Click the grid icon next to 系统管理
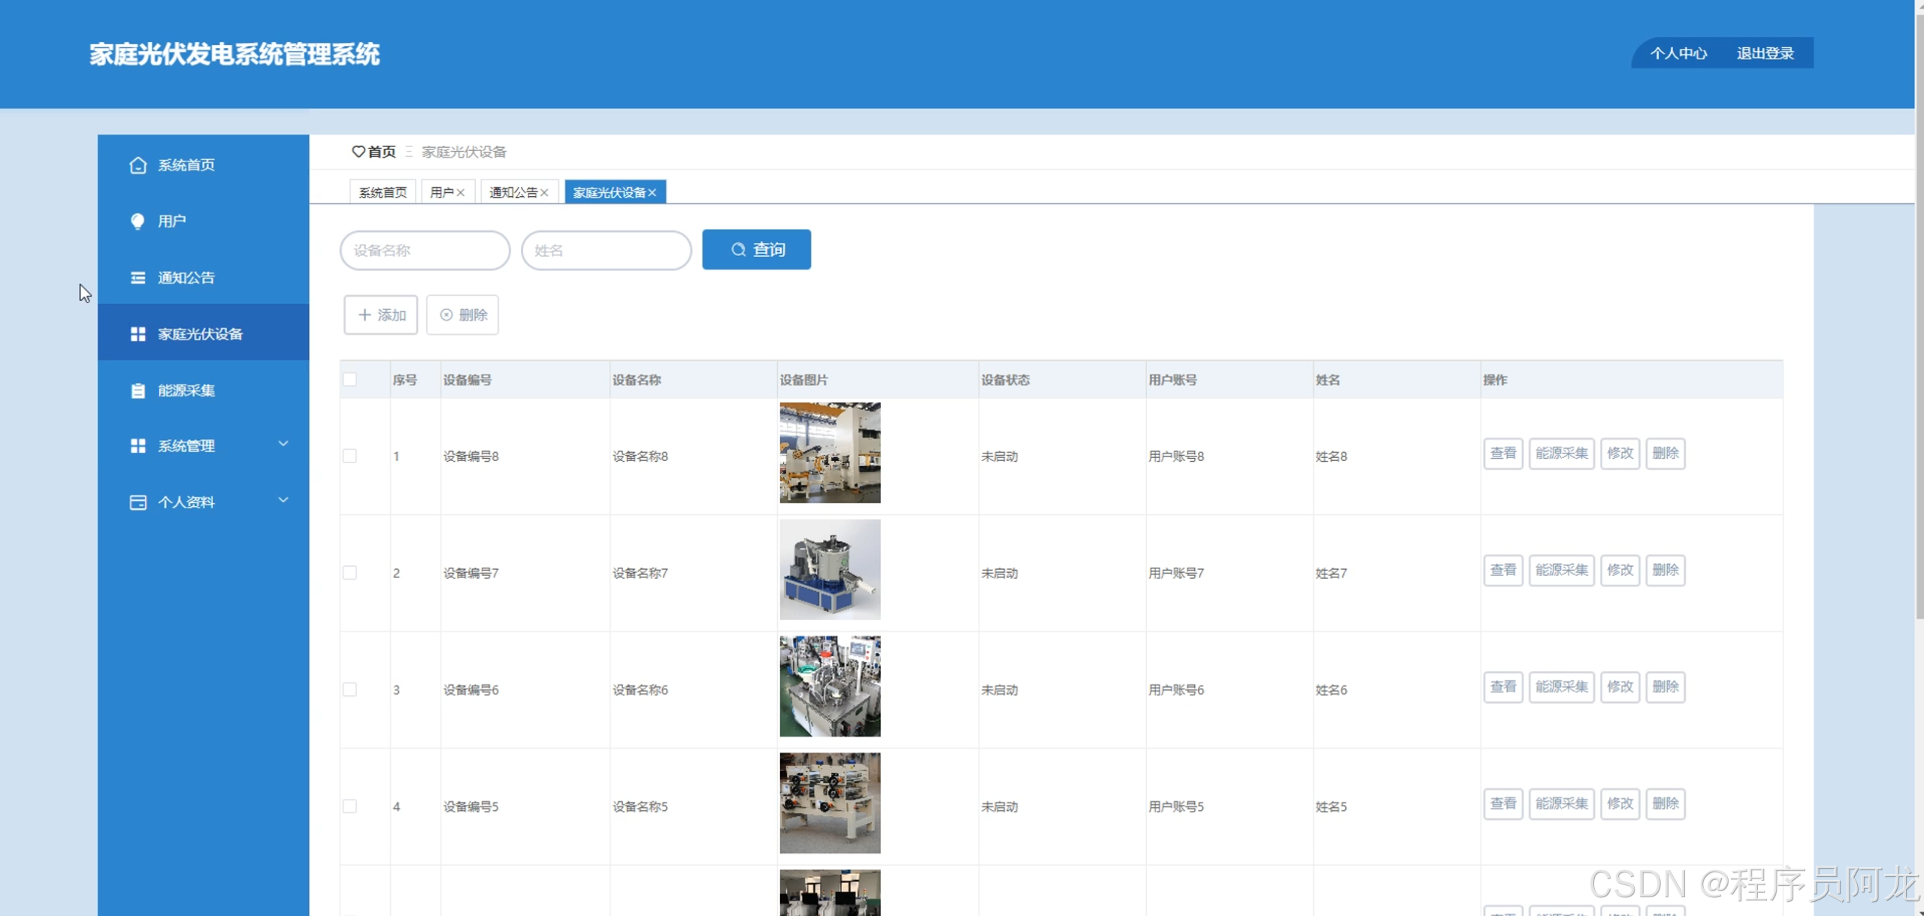The image size is (1924, 916). click(x=138, y=446)
